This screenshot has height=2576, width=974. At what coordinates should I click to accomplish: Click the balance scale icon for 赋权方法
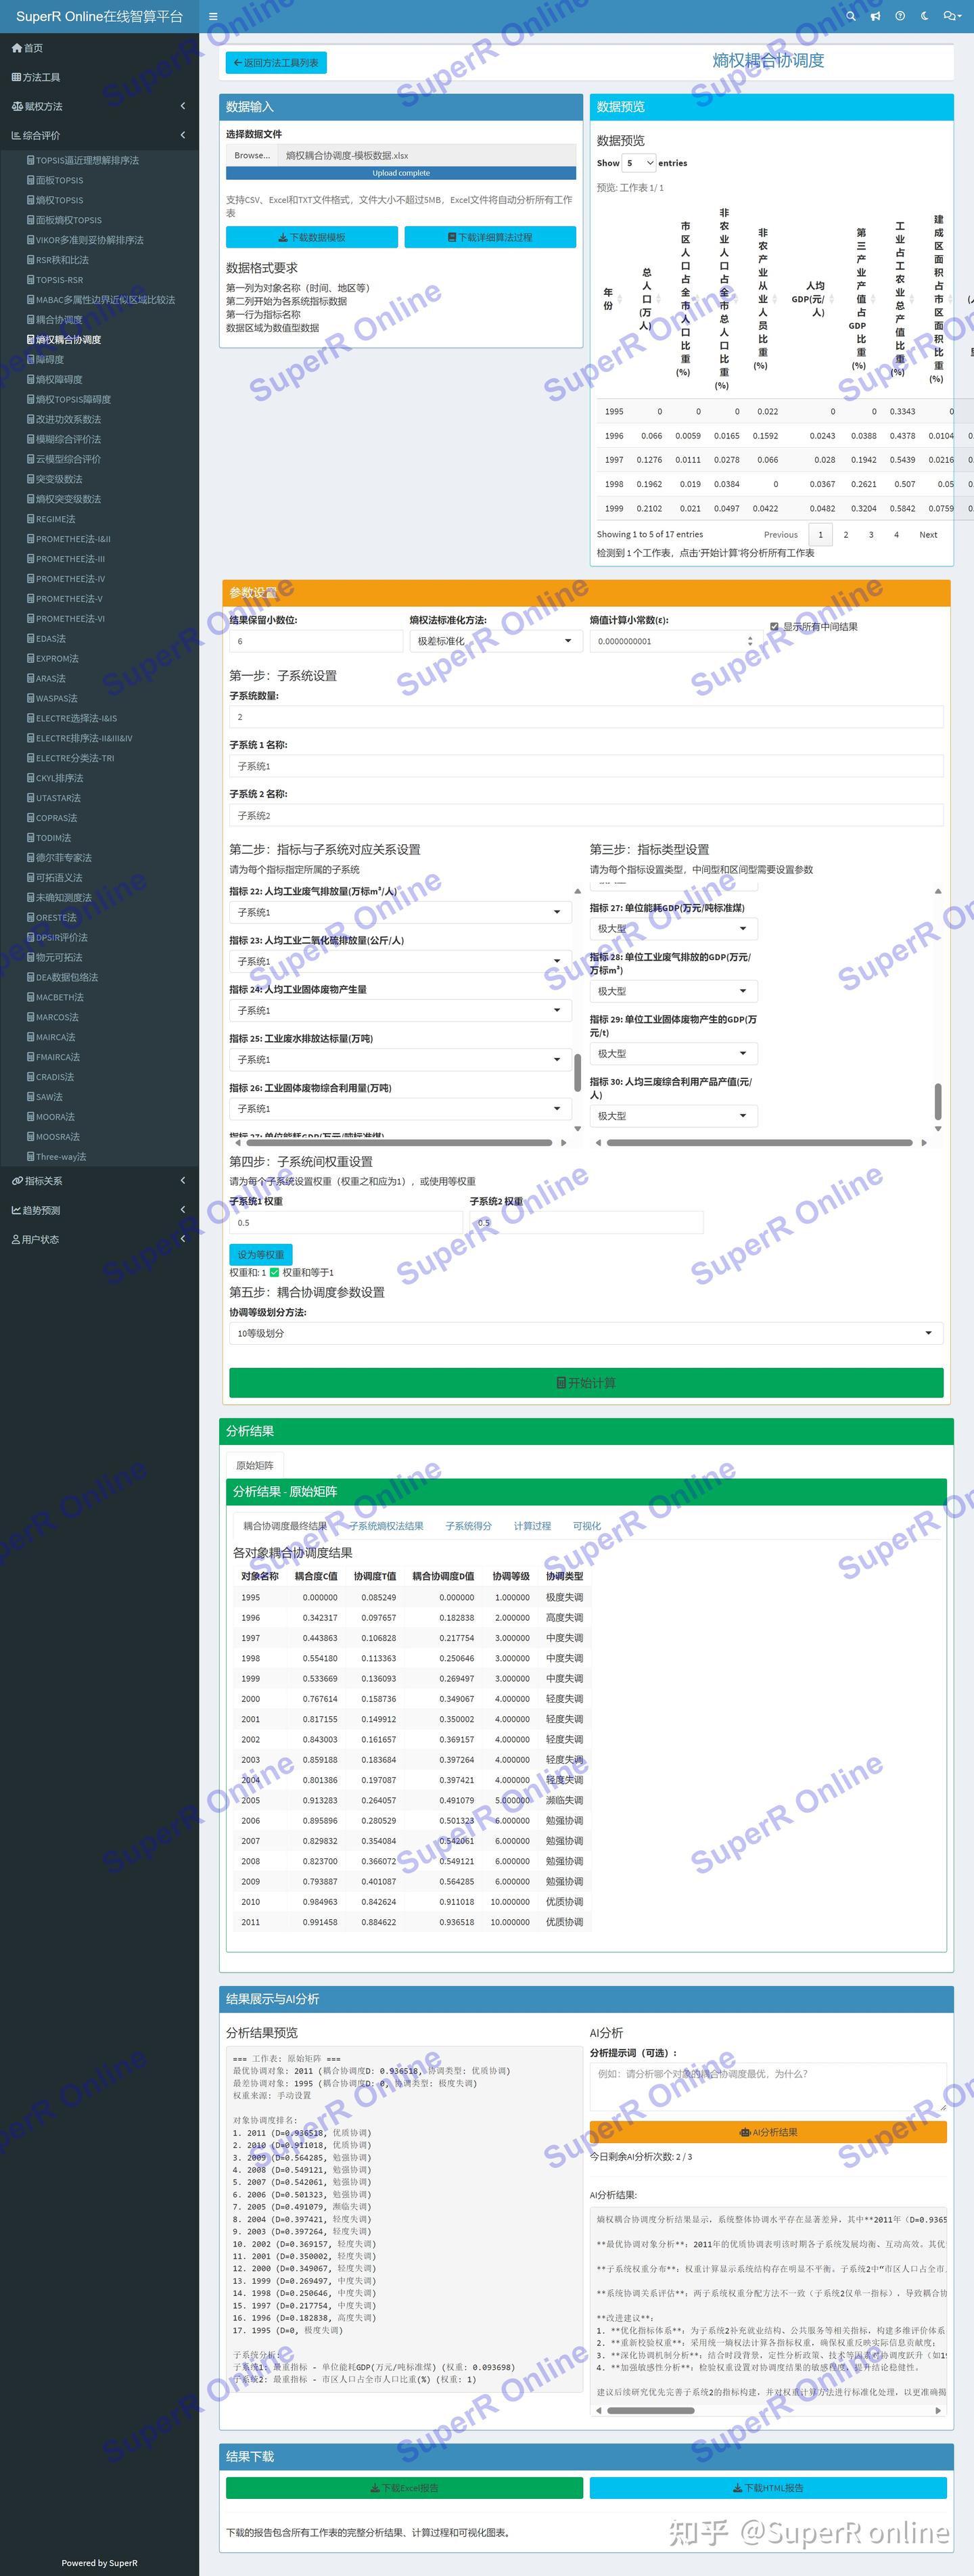coord(17,106)
